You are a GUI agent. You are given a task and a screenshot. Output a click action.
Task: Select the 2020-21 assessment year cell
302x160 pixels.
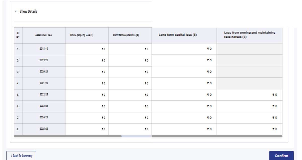click(44, 72)
